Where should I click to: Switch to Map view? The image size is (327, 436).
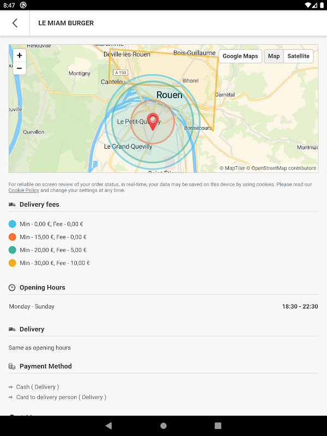coord(274,56)
